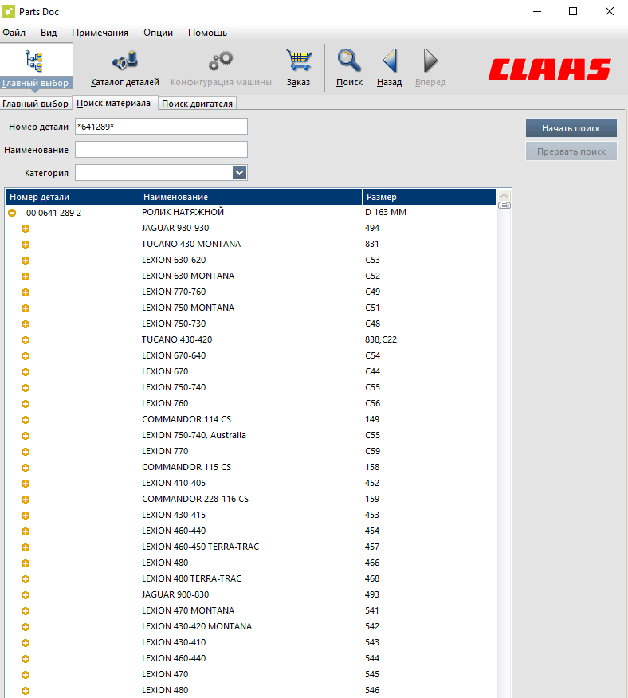This screenshot has height=698, width=628.
Task: Switch to the Поиск материала tab
Action: pos(114,103)
